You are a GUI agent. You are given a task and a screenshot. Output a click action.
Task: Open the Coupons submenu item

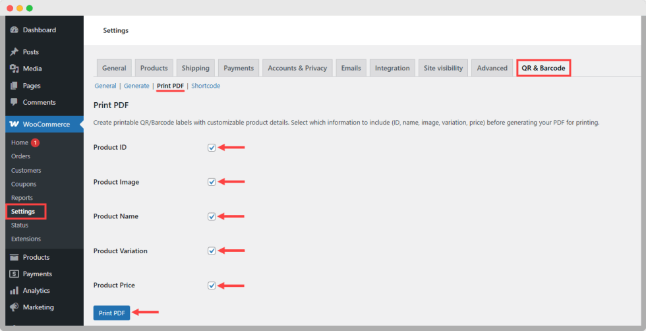click(x=24, y=184)
